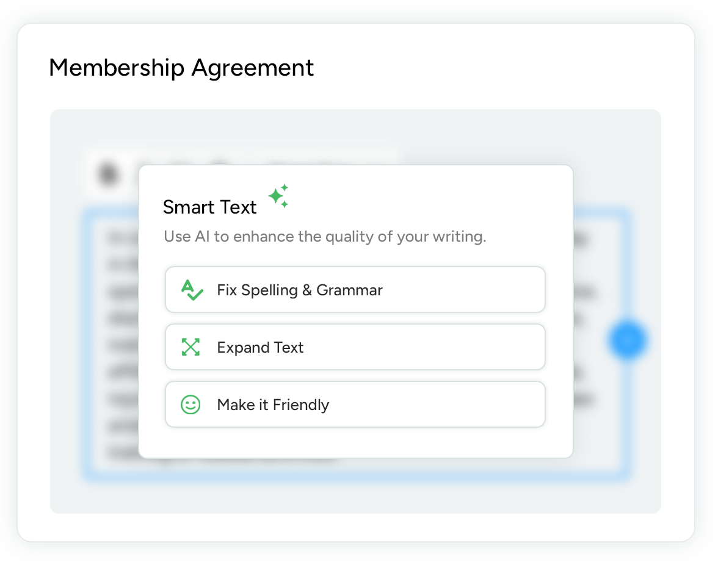Click the green smiley face icon

tap(191, 405)
